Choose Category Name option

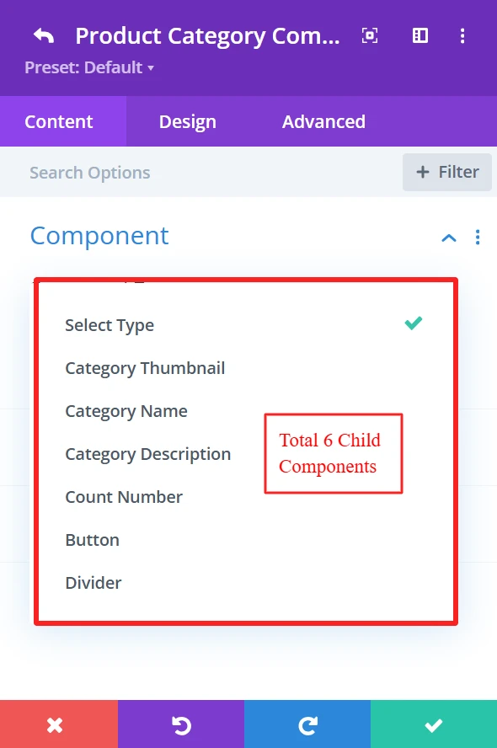coord(126,411)
